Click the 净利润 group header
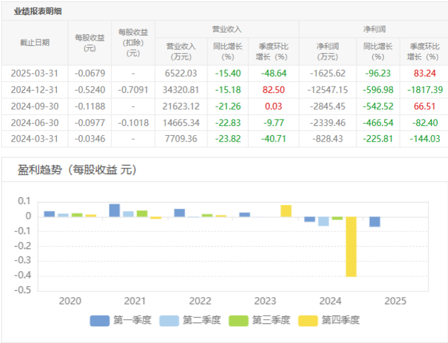 coord(374,29)
